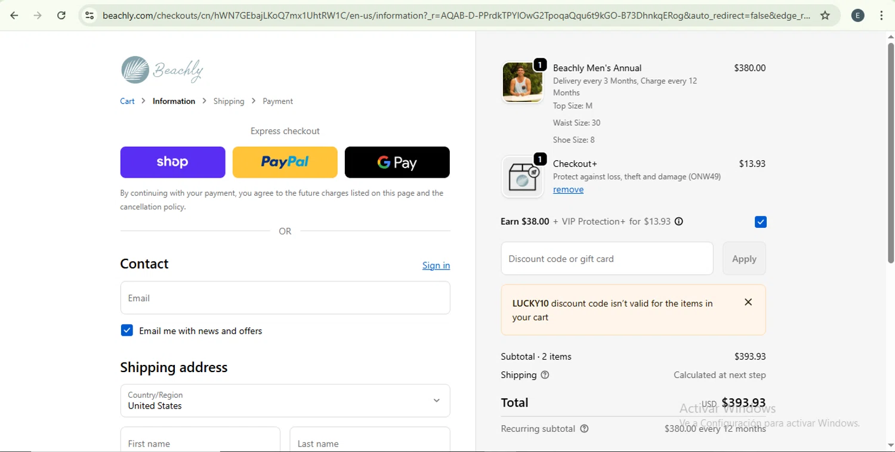Open site information icon in address bar
Image resolution: width=895 pixels, height=452 pixels.
click(89, 16)
